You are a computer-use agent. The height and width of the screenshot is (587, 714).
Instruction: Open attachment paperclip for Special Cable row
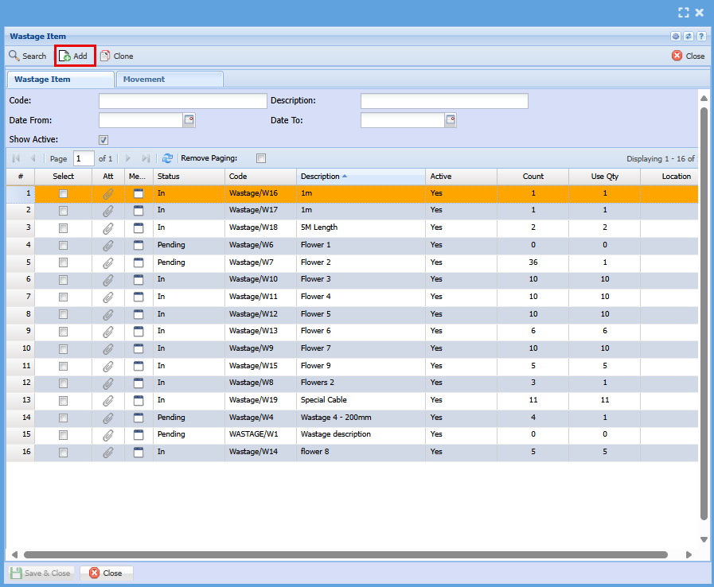click(108, 400)
